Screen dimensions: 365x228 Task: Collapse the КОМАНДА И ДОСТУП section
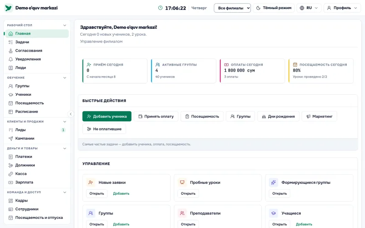tap(65, 192)
